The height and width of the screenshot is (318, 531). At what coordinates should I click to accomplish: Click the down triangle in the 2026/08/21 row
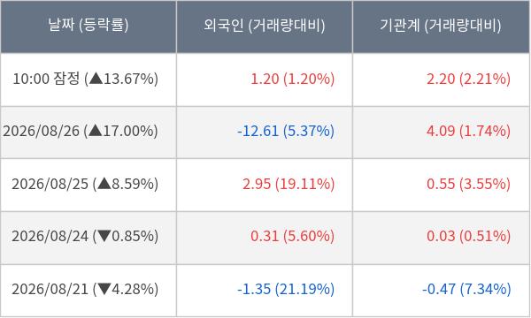(x=104, y=289)
